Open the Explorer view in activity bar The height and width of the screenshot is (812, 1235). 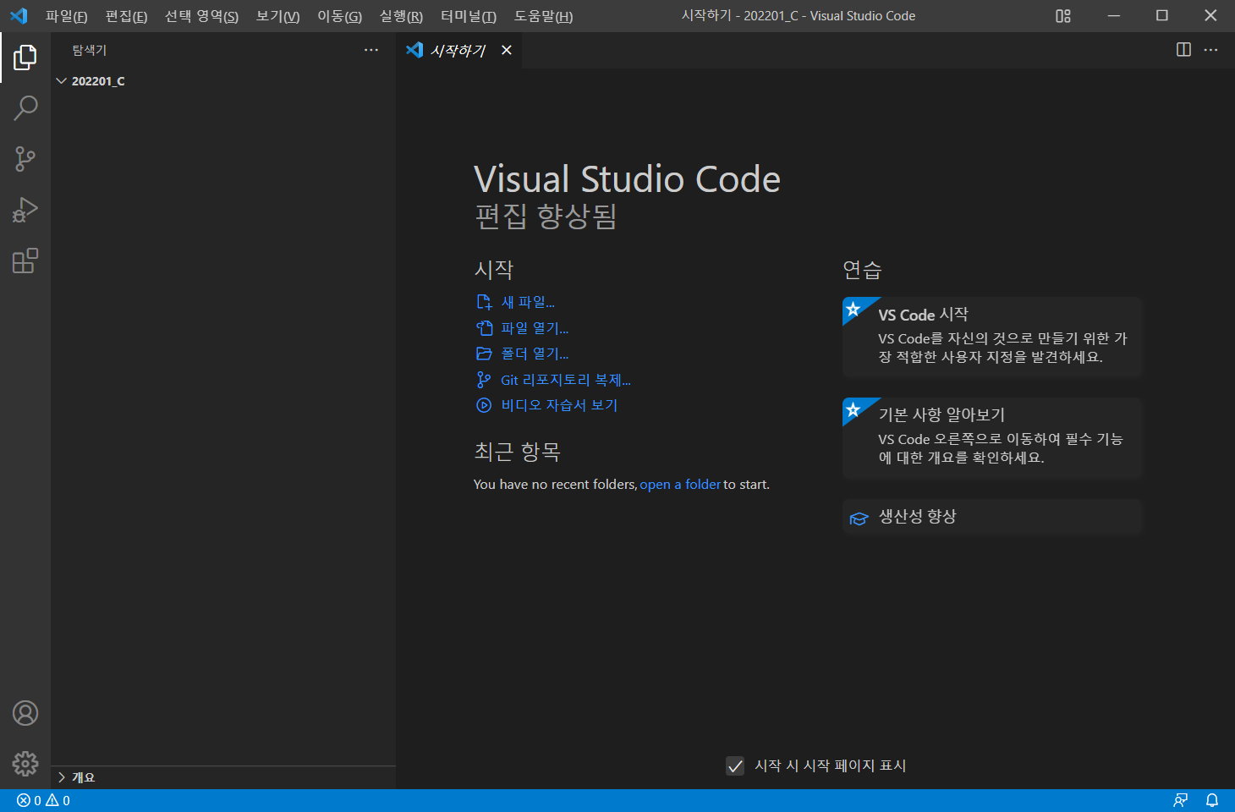[x=25, y=58]
